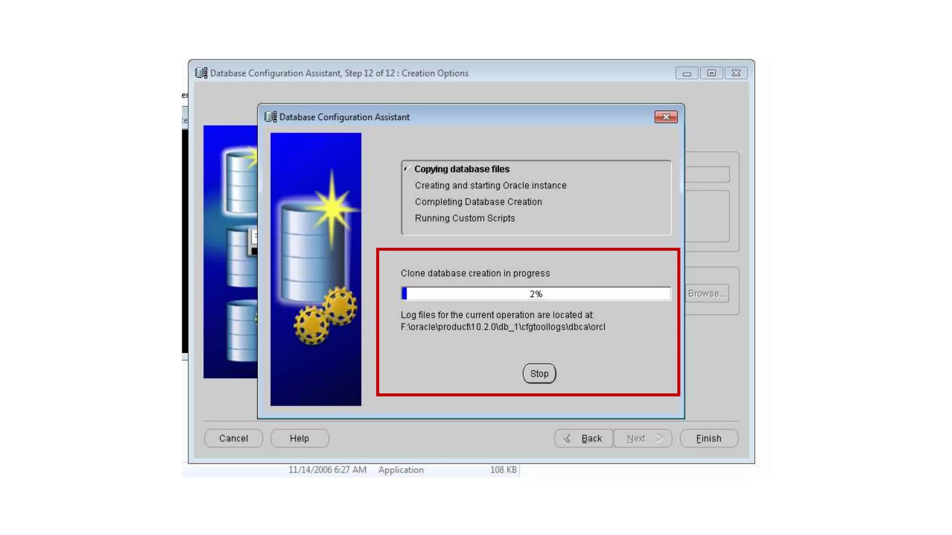
Task: Select the 'Copying database files' step
Action: pos(462,169)
